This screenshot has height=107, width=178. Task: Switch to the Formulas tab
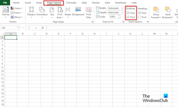[x=71, y=3]
